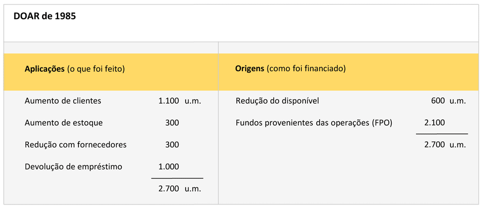Select the bold "Aplicações" header word
This screenshot has height=207, width=482.
tap(44, 69)
